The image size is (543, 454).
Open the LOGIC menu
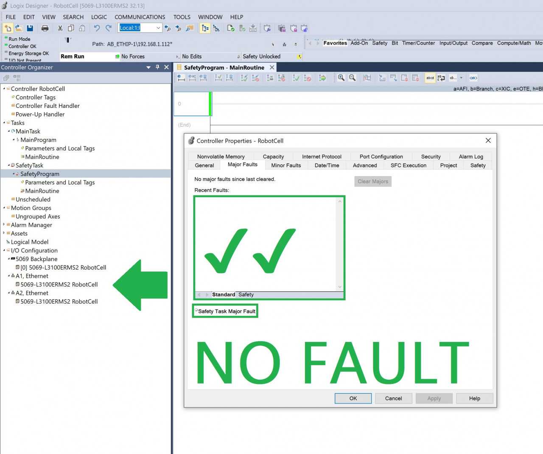99,17
